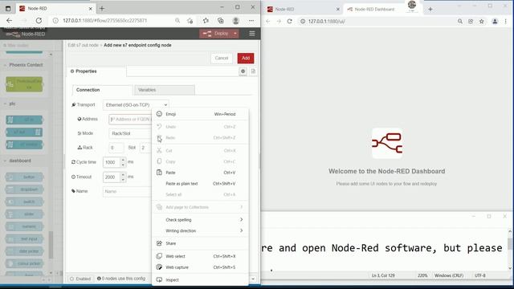Click Emoji smiley icon in context menu
This screenshot has width=514, height=289.
pos(159,114)
